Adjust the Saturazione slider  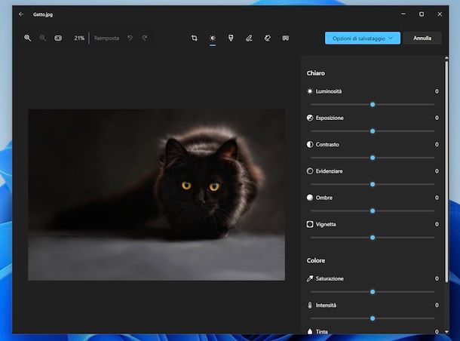click(373, 292)
